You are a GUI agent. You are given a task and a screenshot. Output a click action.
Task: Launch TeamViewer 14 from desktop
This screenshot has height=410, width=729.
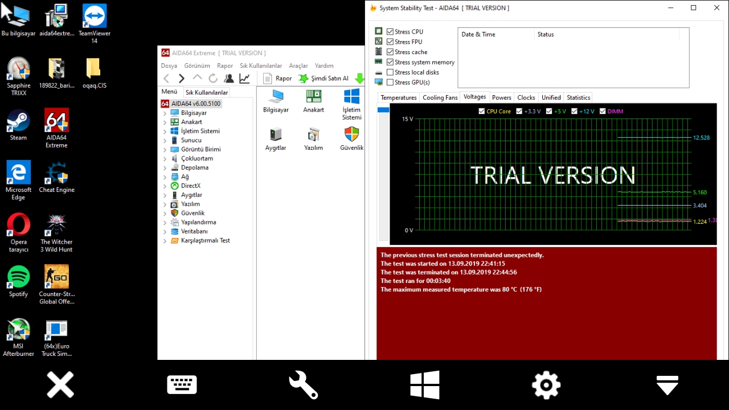94,24
